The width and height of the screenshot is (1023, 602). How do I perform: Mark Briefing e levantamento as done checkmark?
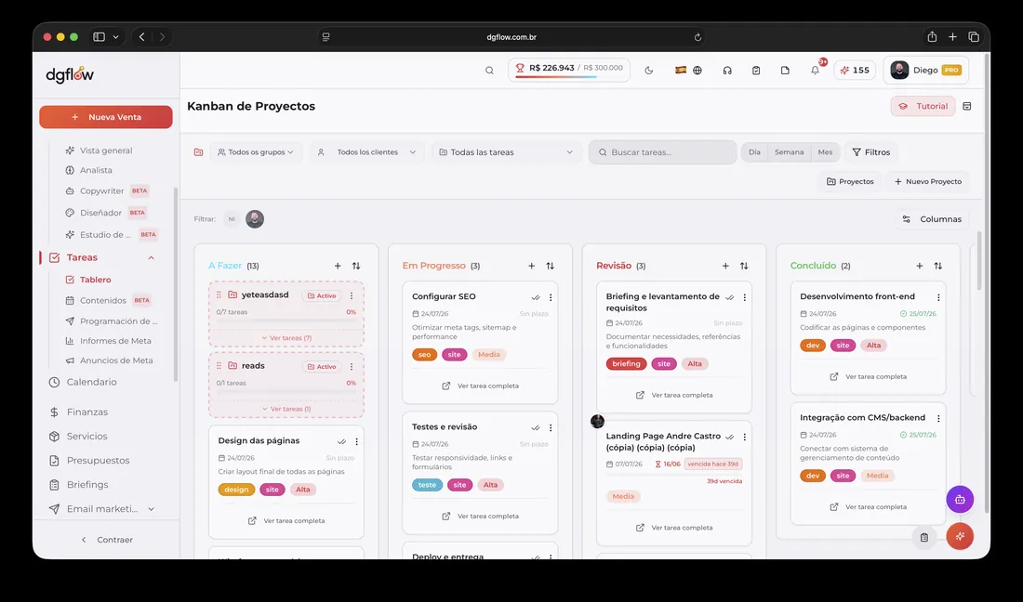click(x=729, y=297)
